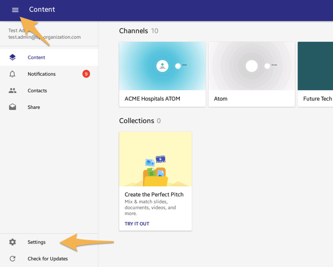The width and height of the screenshot is (333, 267).
Task: Click the Settings gear icon
Action: 12,242
